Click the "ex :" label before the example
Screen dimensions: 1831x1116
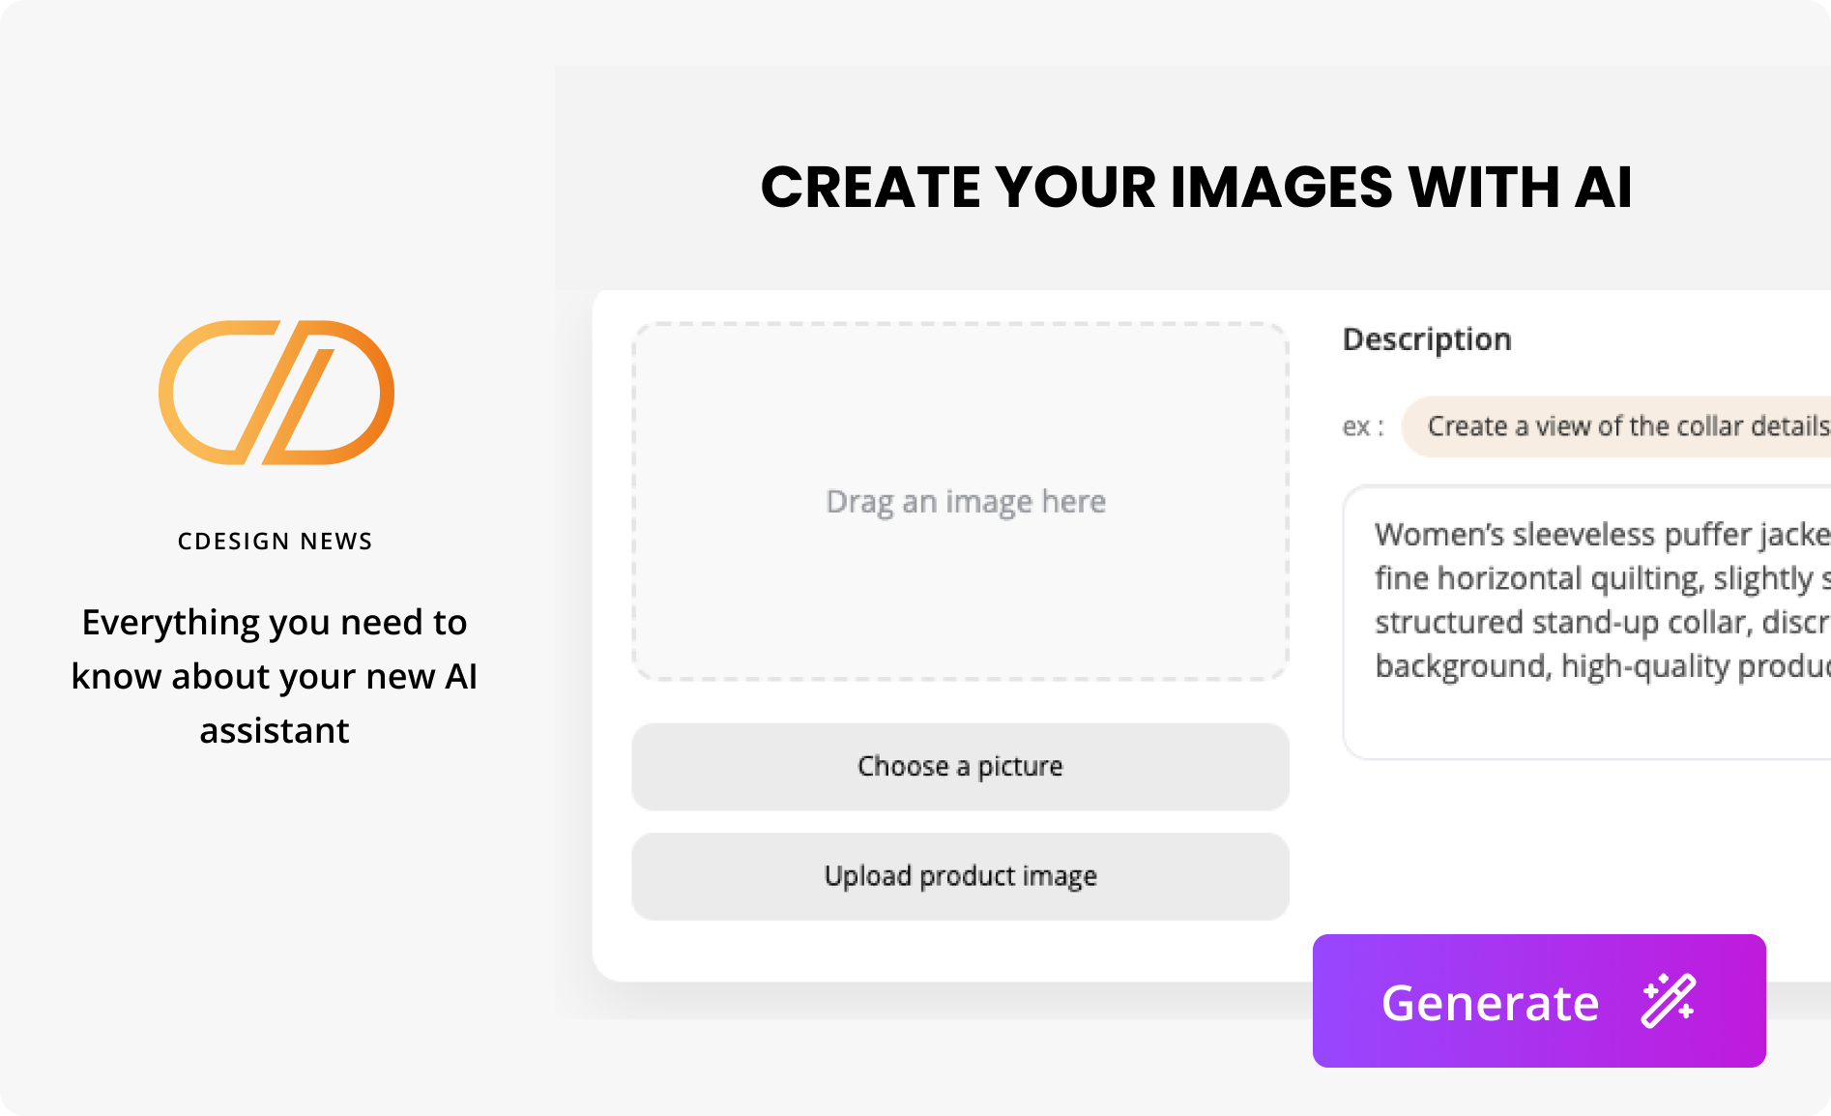pos(1362,426)
